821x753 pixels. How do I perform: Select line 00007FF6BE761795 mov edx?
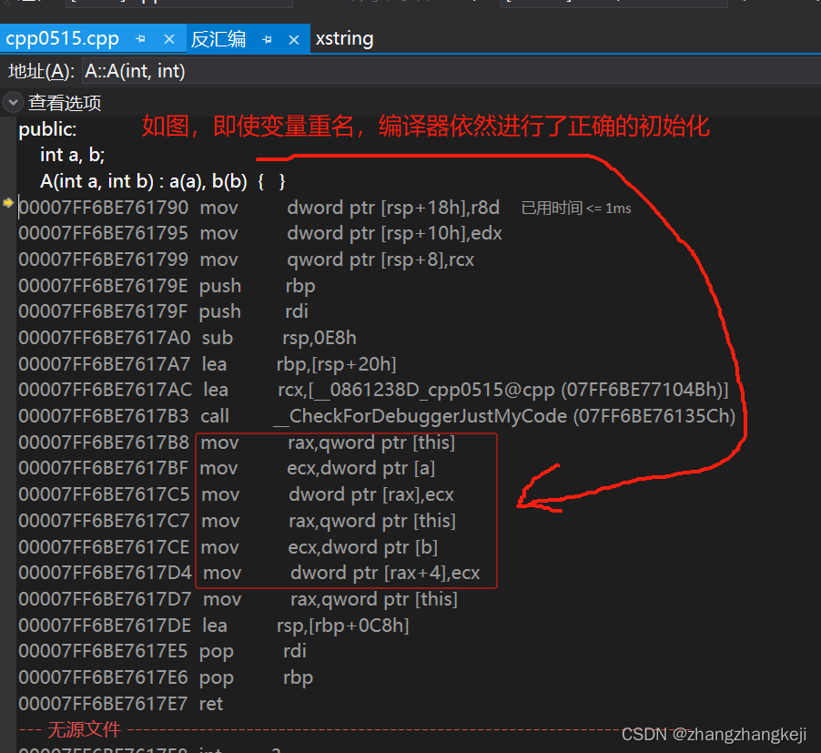(x=260, y=233)
